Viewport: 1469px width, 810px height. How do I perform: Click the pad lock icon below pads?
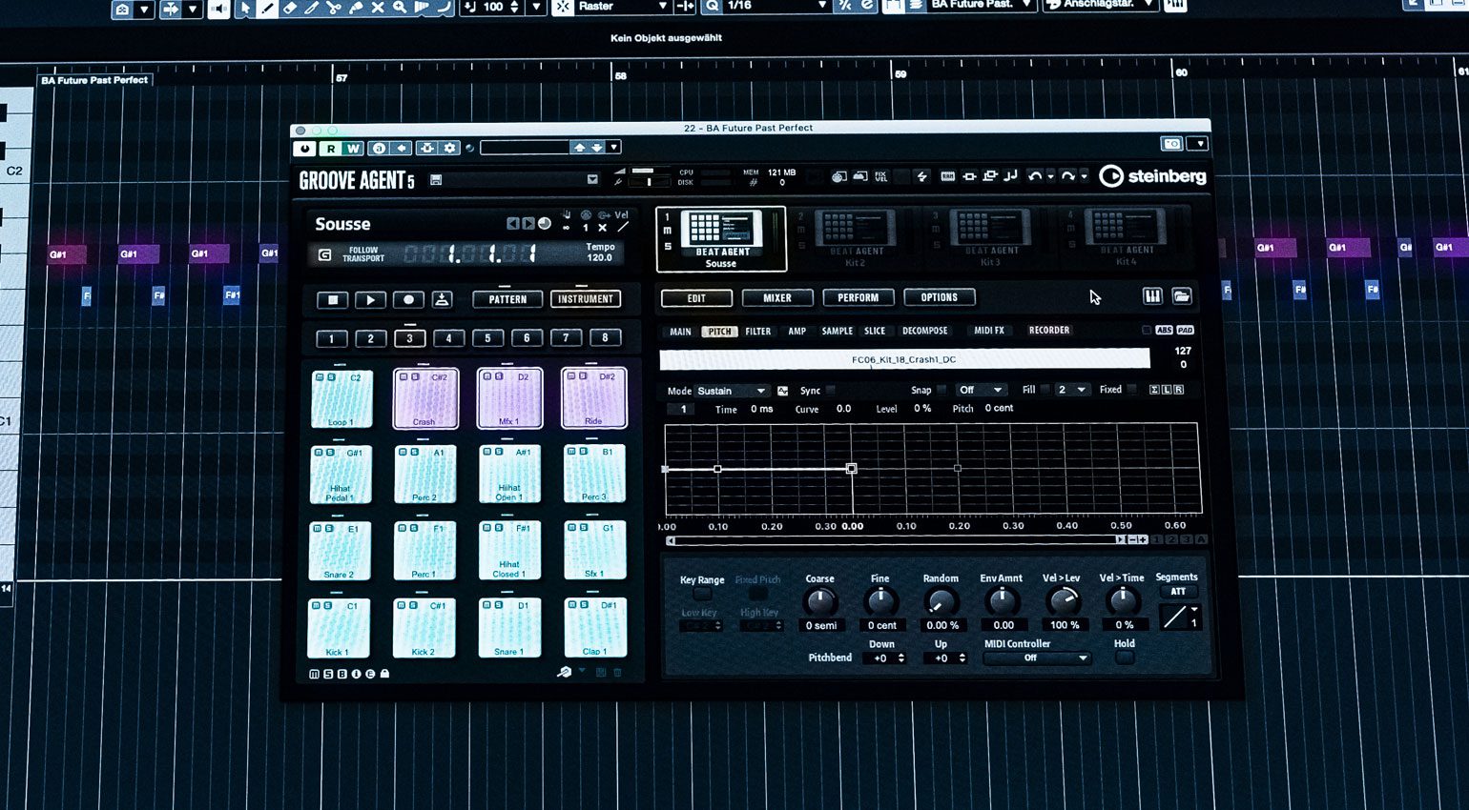385,674
